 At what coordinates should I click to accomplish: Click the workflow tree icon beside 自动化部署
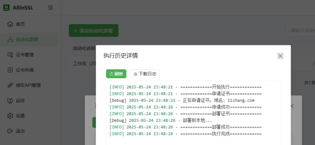coord(10,39)
